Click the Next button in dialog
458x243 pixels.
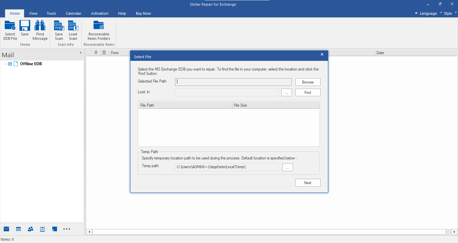(x=307, y=183)
